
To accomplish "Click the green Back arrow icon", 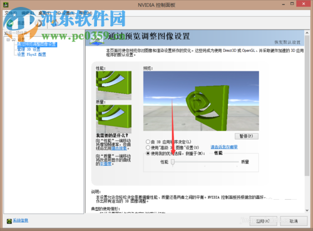I will tap(9, 23).
